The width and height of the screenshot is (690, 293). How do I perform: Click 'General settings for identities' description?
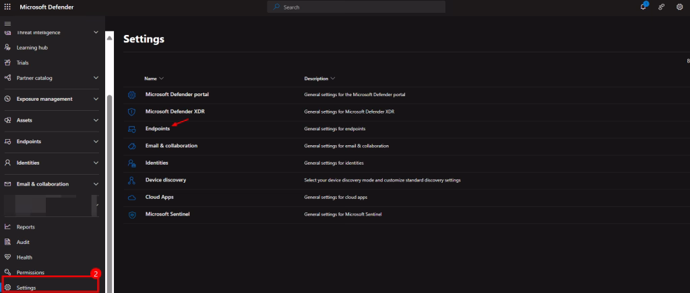[x=334, y=163]
